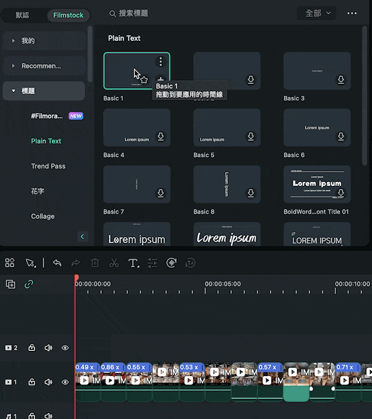This screenshot has height=419, width=372.
Task: Open the adjust sliders tool
Action: coord(152,263)
